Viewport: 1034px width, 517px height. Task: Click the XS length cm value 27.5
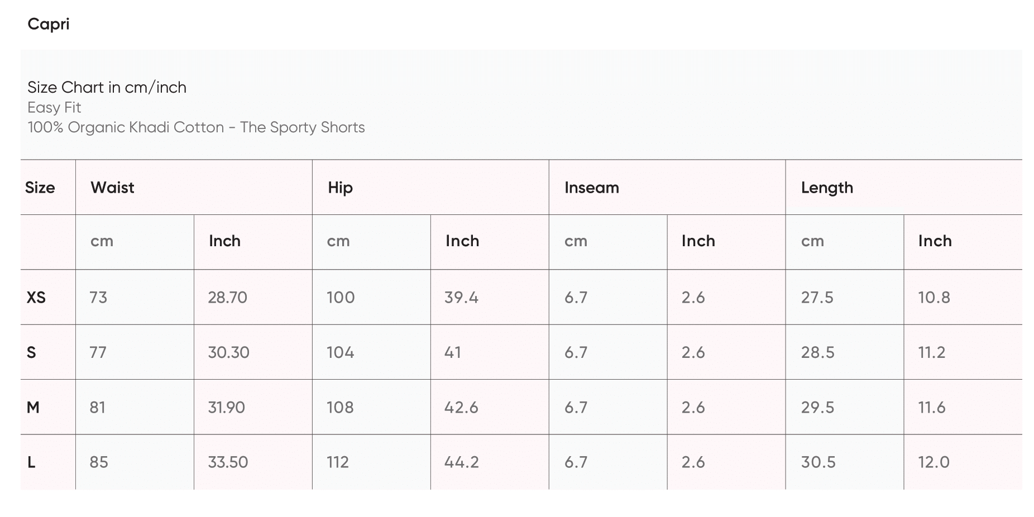[x=817, y=298]
